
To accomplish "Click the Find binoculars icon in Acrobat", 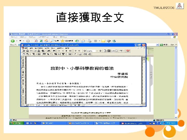I will tap(49, 51).
